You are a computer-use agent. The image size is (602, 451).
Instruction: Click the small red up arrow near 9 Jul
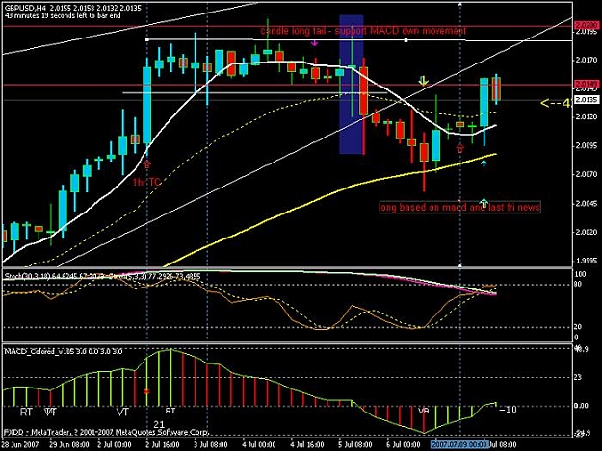pyautogui.click(x=460, y=149)
